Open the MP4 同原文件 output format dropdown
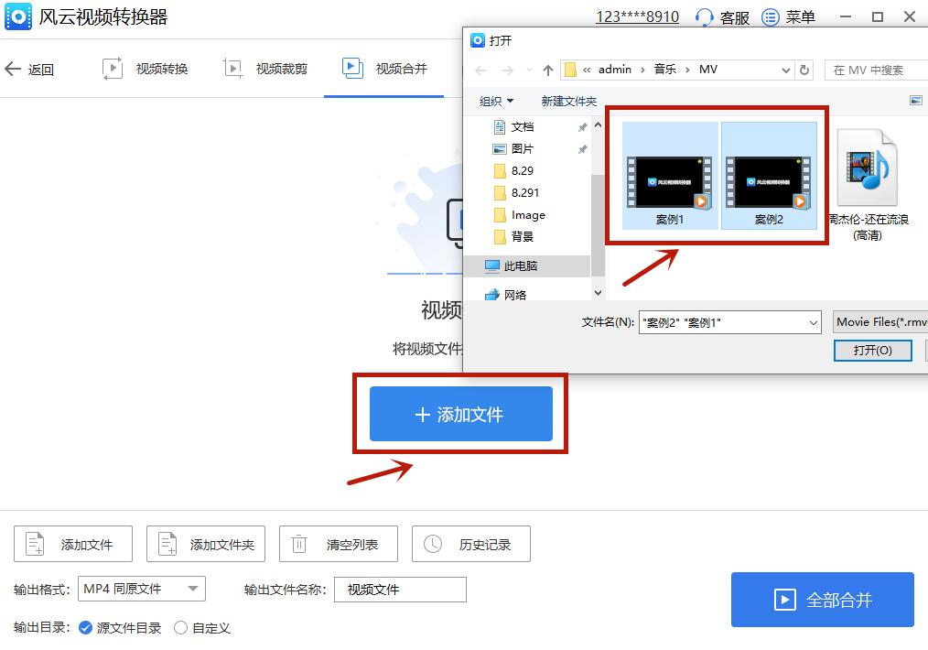 coord(141,589)
